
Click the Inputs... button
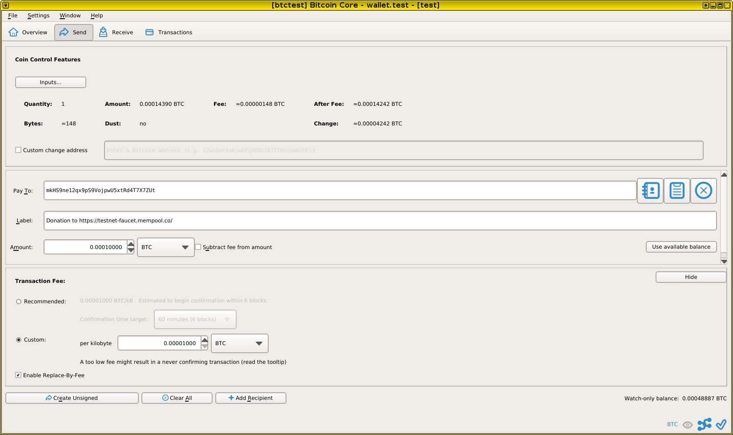tap(51, 82)
